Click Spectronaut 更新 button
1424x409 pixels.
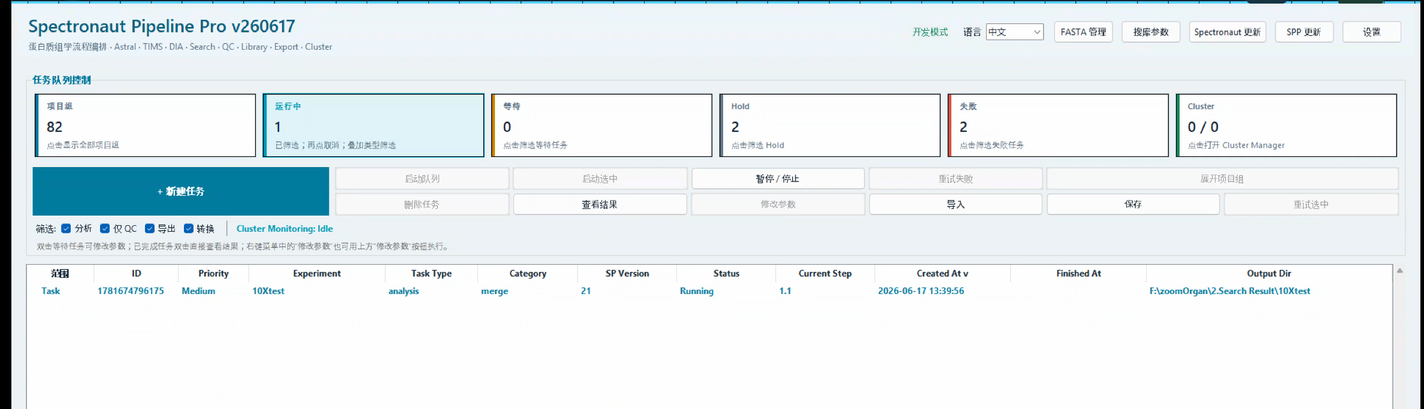click(x=1227, y=32)
